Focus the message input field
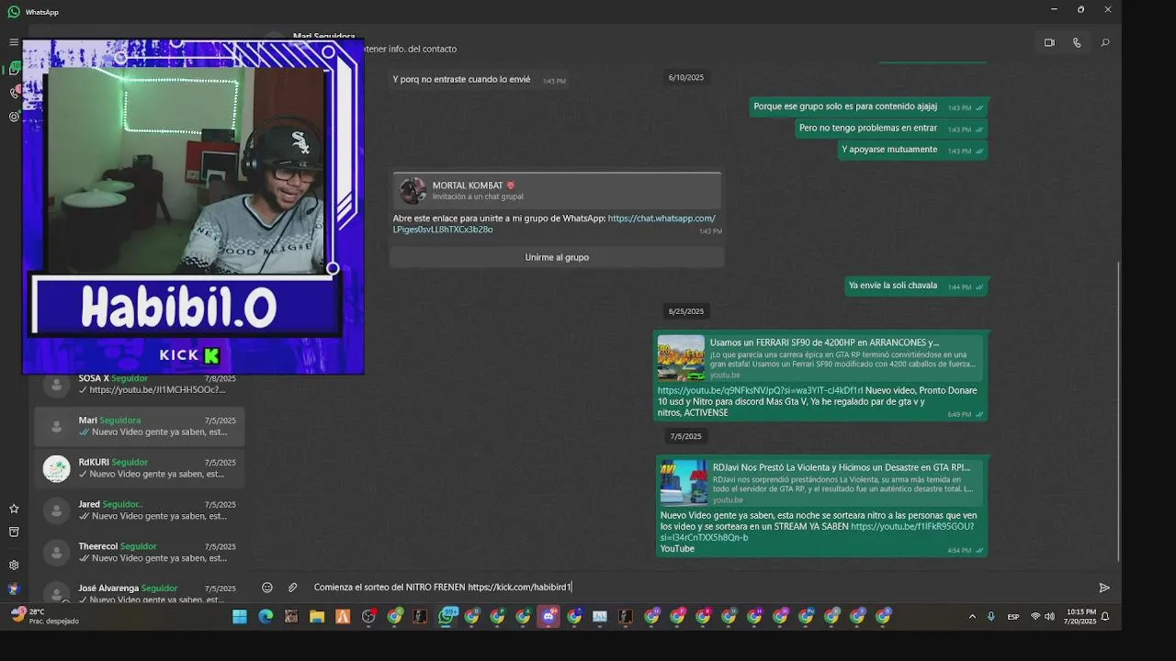Image resolution: width=1176 pixels, height=661 pixels. [x=698, y=588]
